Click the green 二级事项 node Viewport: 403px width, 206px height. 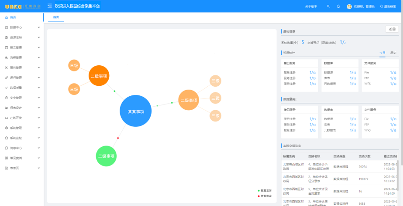(106, 156)
